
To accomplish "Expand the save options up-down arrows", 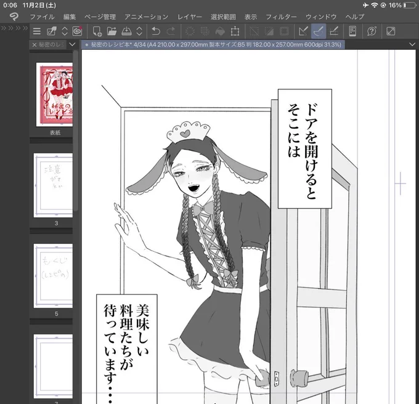I will [139, 31].
